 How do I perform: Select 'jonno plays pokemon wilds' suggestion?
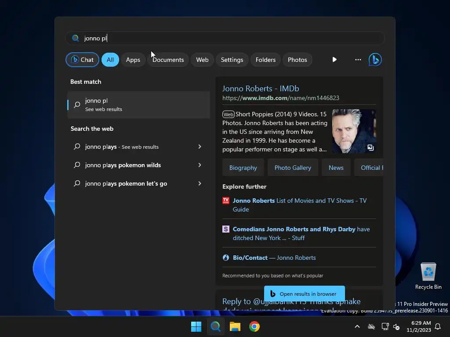pyautogui.click(x=138, y=165)
